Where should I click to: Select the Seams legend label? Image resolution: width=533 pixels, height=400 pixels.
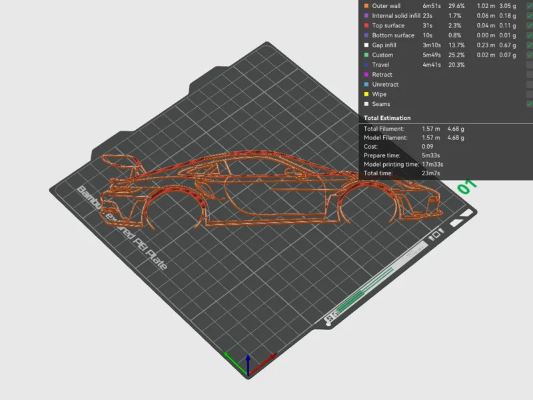(380, 104)
